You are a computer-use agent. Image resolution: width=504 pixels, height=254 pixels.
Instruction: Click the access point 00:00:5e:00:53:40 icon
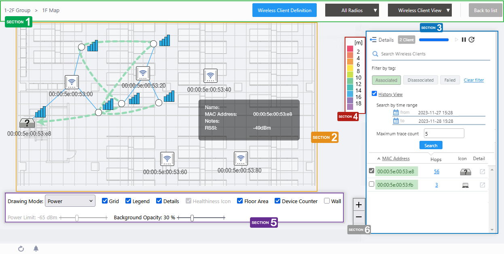pyautogui.click(x=210, y=76)
